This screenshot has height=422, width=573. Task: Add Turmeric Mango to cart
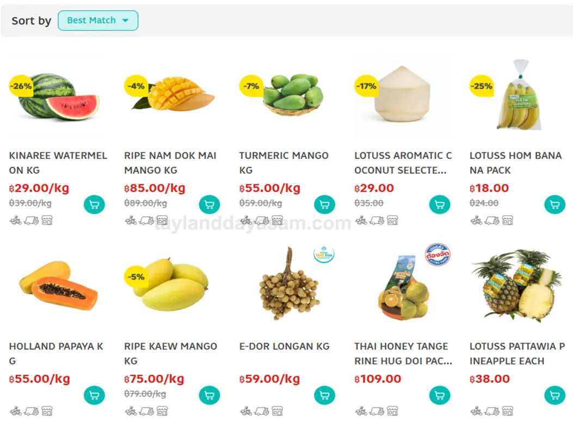324,205
